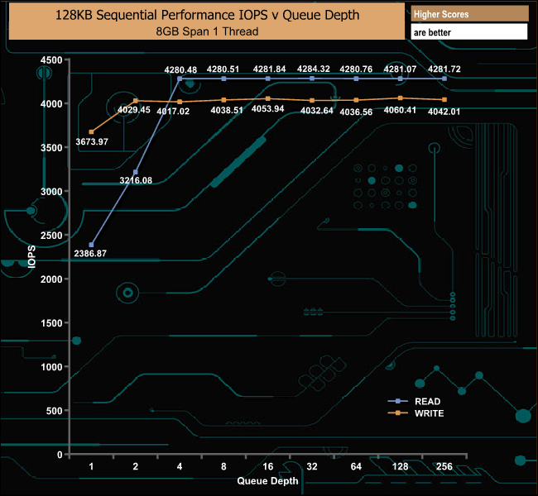
Task: Click the 'IOPS' y-axis title
Action: [x=31, y=257]
